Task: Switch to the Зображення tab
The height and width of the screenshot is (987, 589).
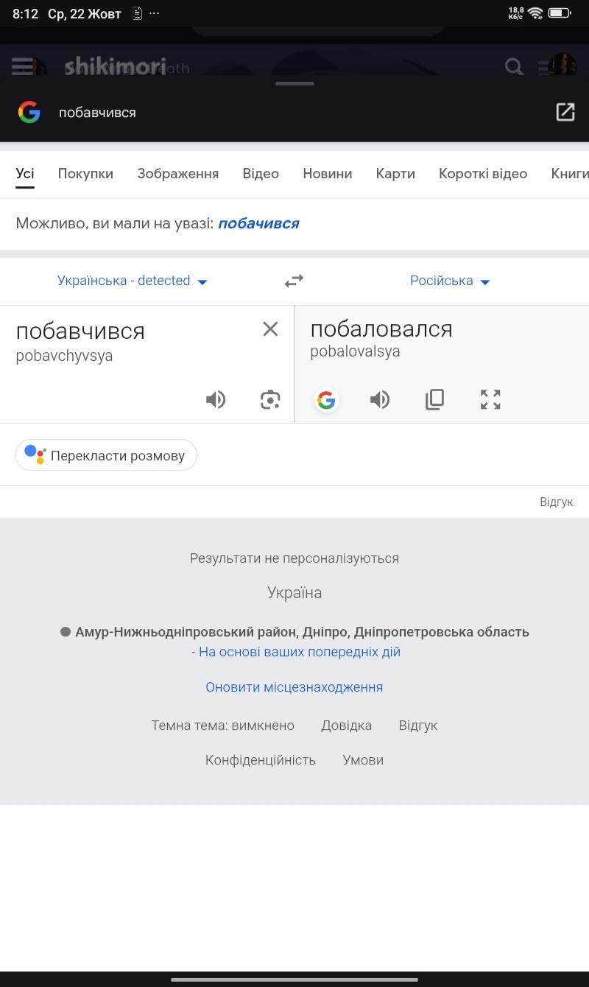Action: pos(177,174)
